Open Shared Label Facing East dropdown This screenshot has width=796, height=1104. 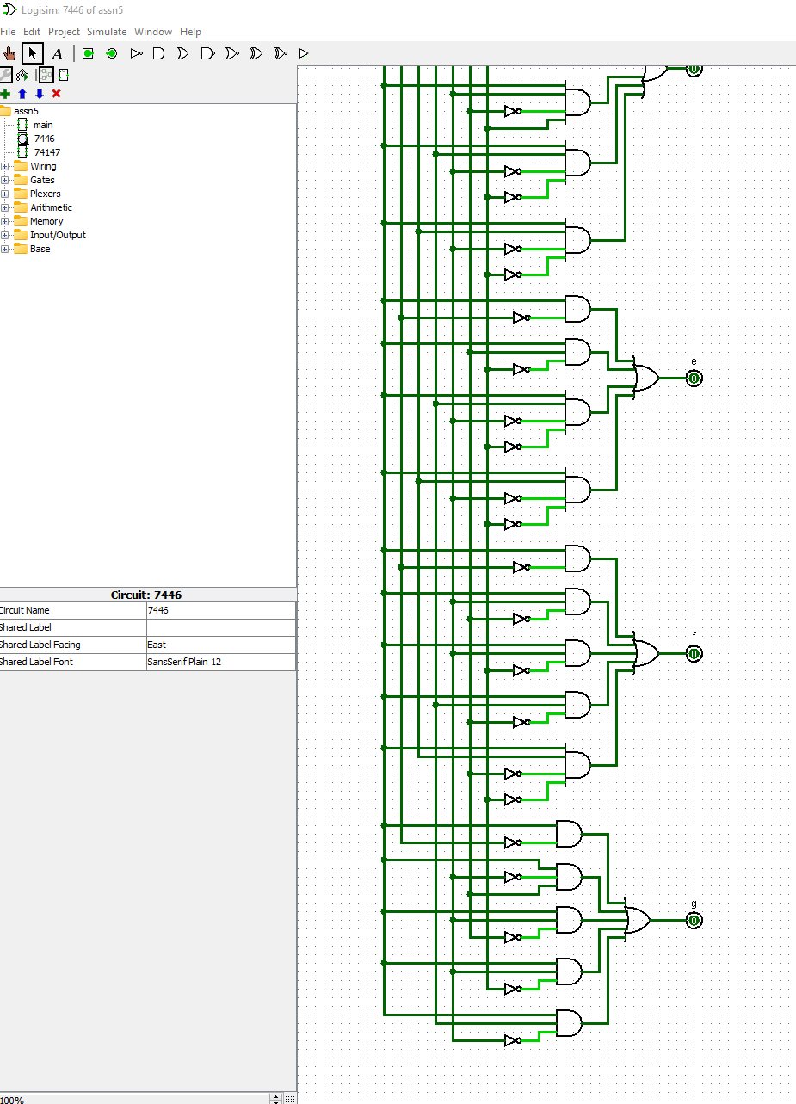point(220,645)
